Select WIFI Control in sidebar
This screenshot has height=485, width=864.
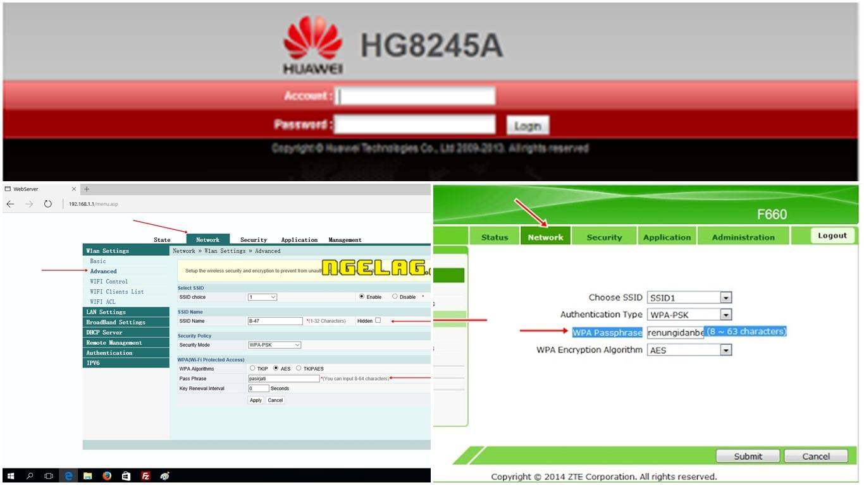(x=109, y=282)
